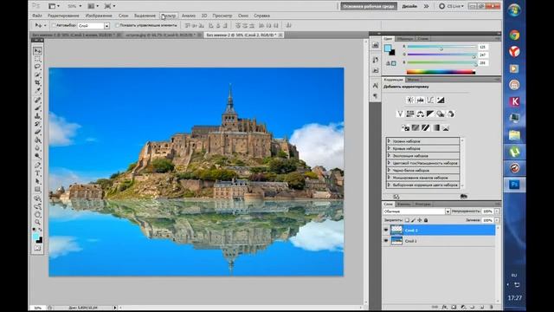
Task: Enable Показать управляющие элементы checkbox
Action: pyautogui.click(x=118, y=25)
